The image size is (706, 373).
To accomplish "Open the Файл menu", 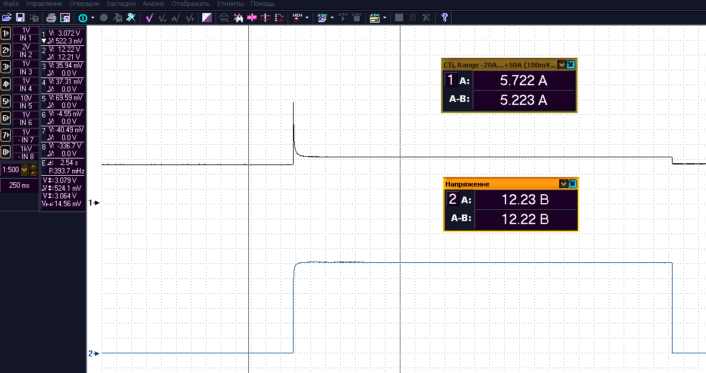I will pos(11,4).
